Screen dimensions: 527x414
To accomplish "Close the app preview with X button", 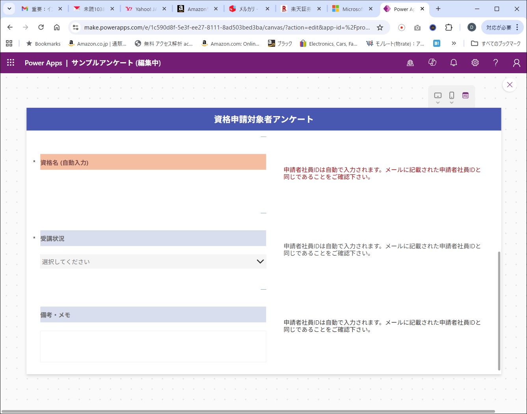I will coord(510,85).
